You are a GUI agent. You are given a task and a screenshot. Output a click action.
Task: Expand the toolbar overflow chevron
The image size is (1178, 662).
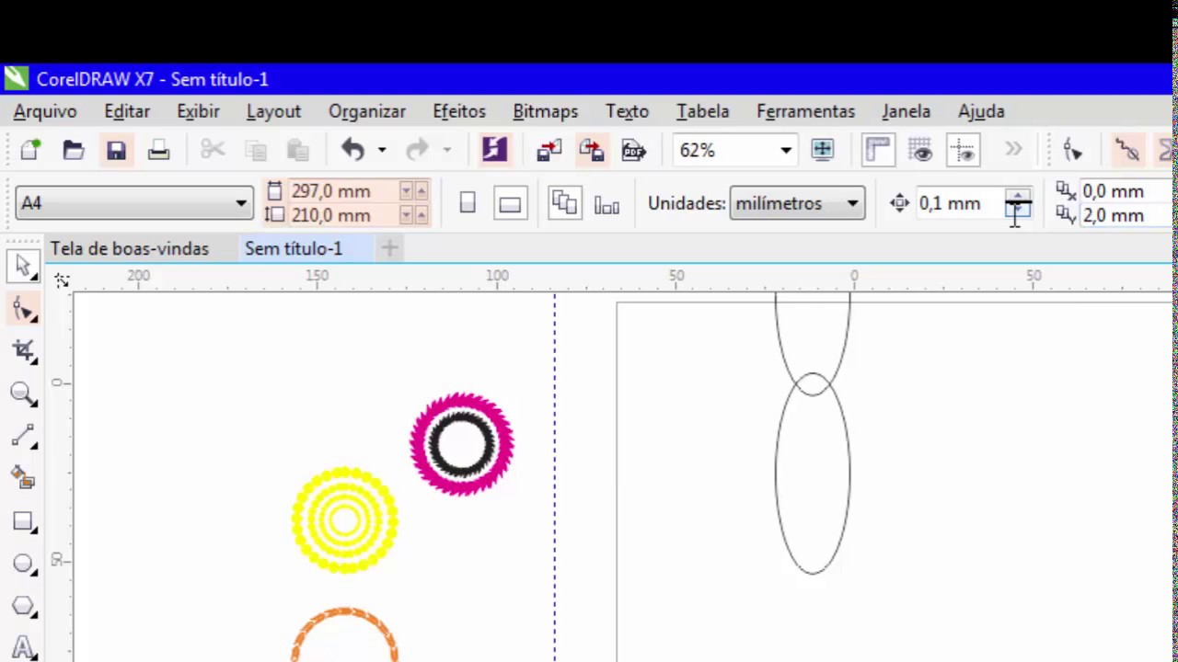[x=1013, y=149]
